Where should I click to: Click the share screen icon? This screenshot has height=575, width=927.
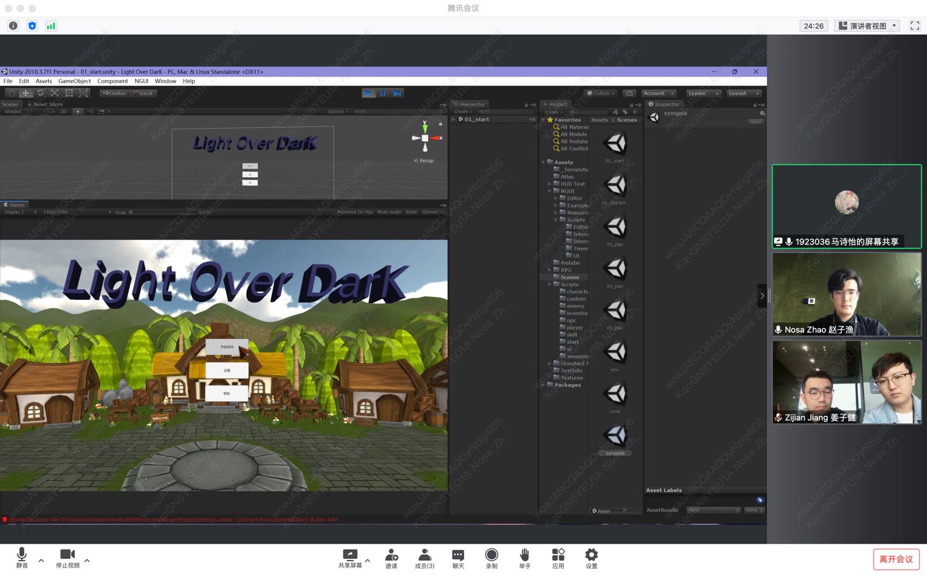click(349, 555)
